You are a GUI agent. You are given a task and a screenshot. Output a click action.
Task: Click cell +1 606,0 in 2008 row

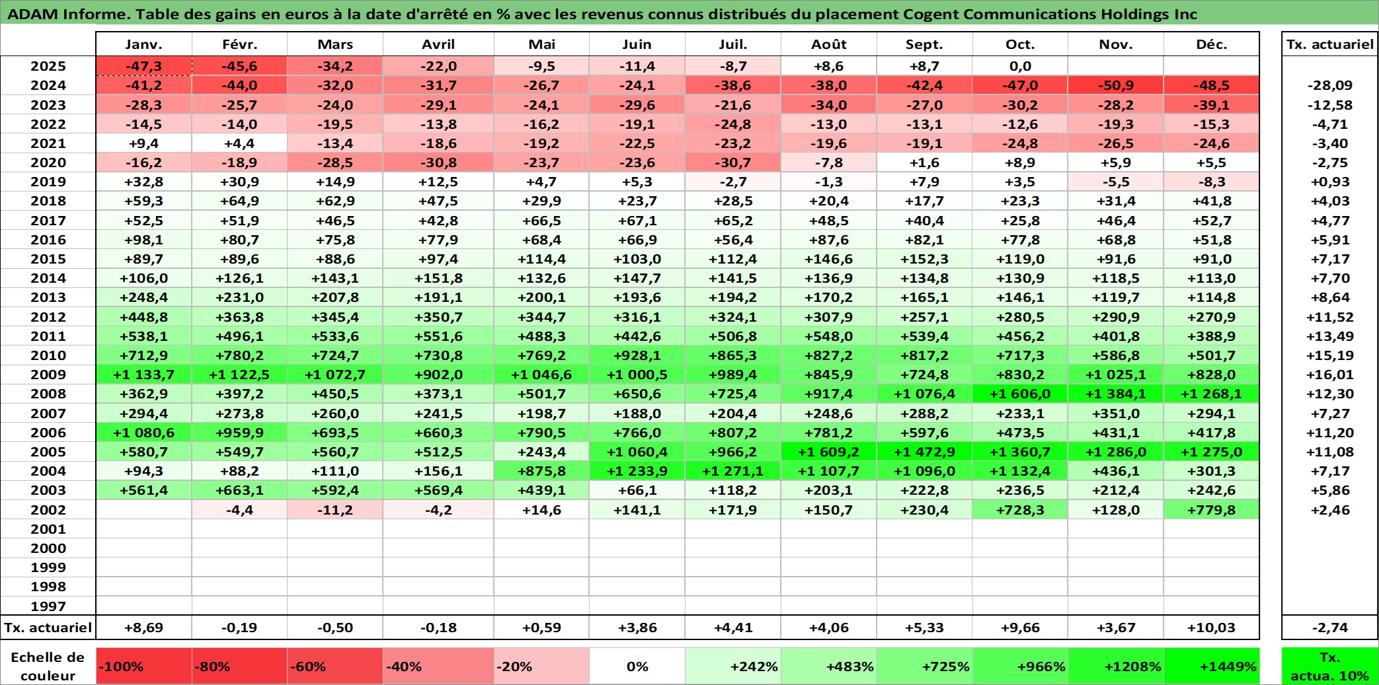point(1020,394)
